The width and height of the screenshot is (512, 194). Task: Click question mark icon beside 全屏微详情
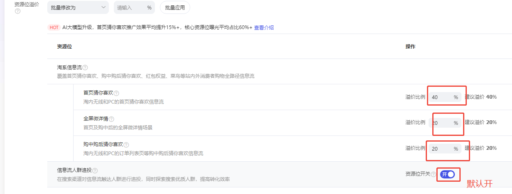(x=111, y=119)
